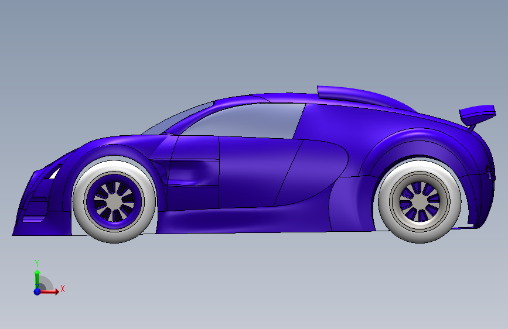Select the front bumper air intake

point(35,210)
